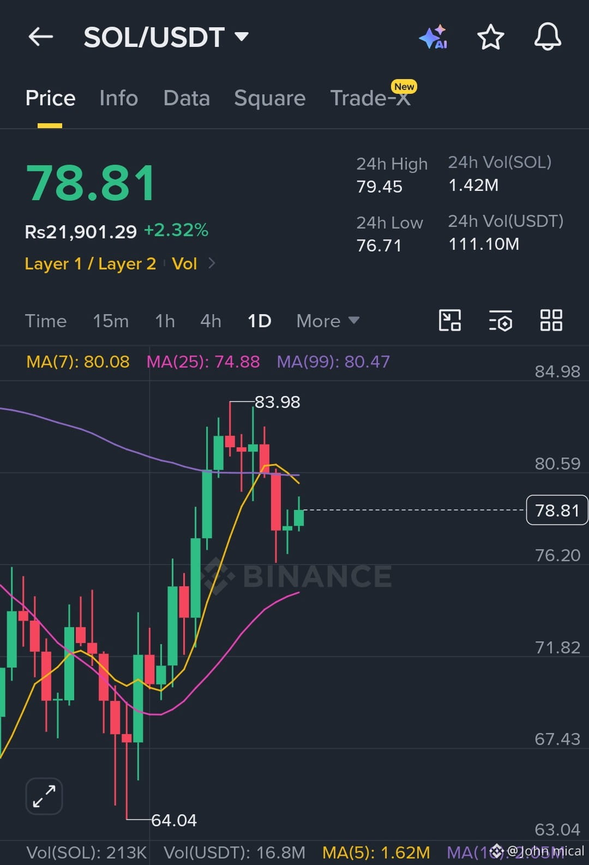Open the Trade-X tab
This screenshot has height=865, width=589.
pyautogui.click(x=370, y=99)
